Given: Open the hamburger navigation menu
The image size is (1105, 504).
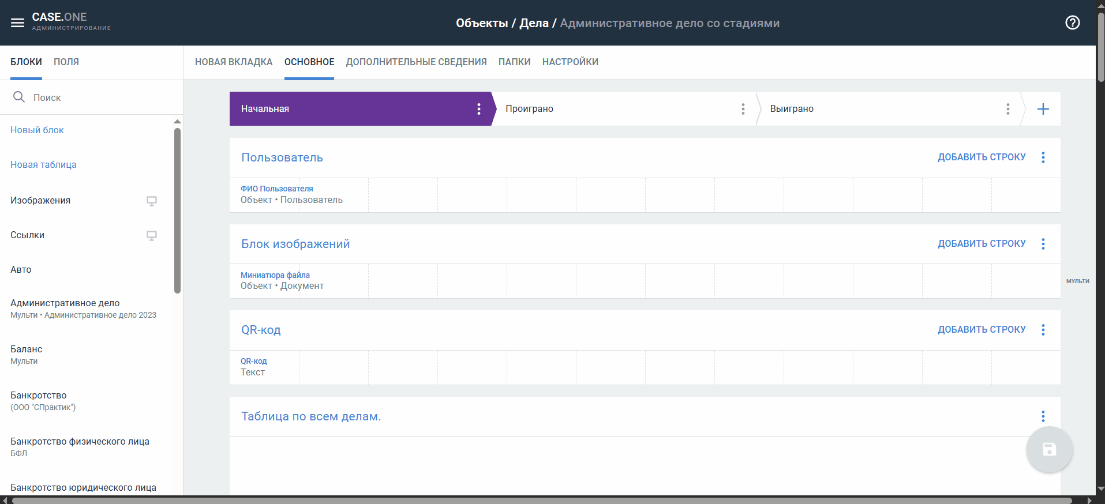Looking at the screenshot, I should 17,22.
